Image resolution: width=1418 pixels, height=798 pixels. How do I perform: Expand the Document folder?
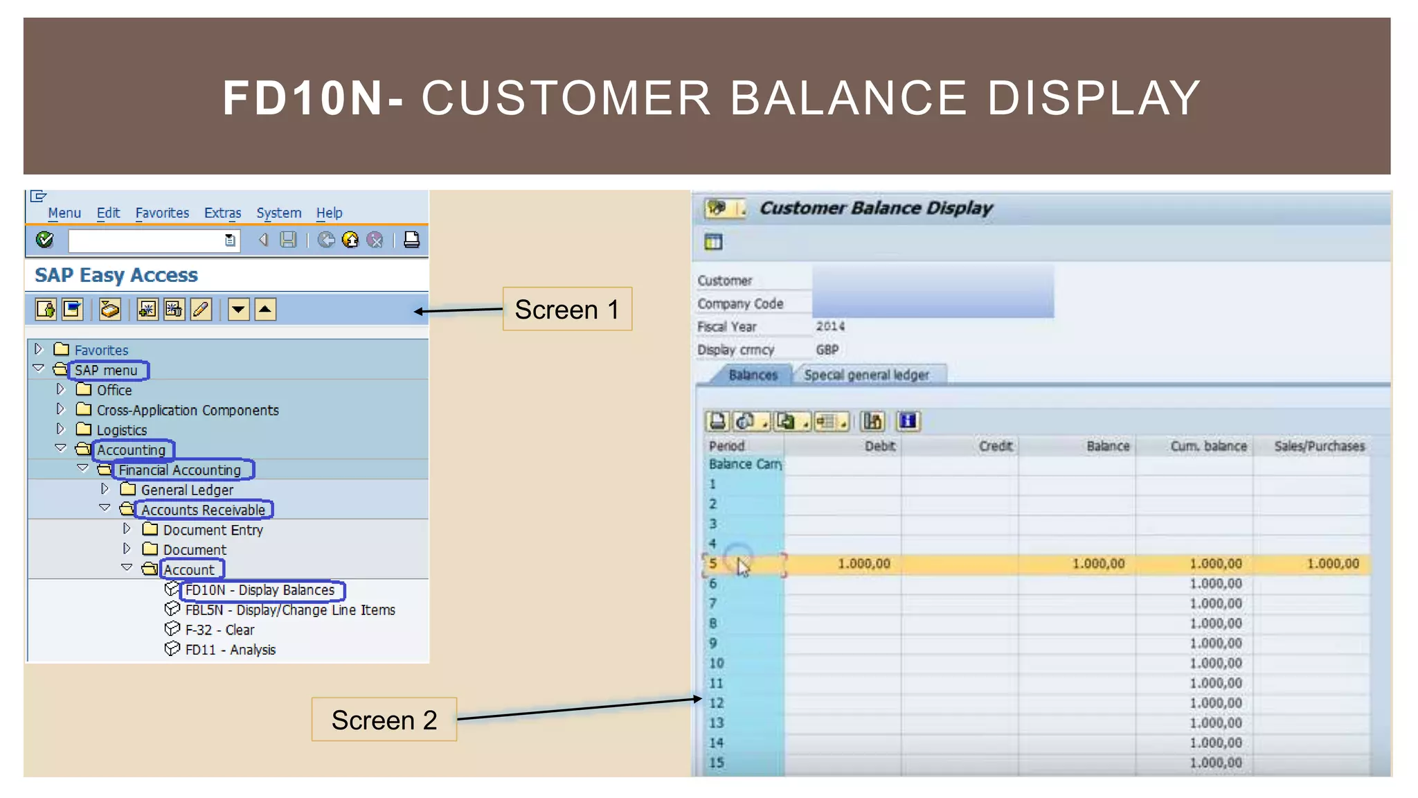tap(127, 549)
